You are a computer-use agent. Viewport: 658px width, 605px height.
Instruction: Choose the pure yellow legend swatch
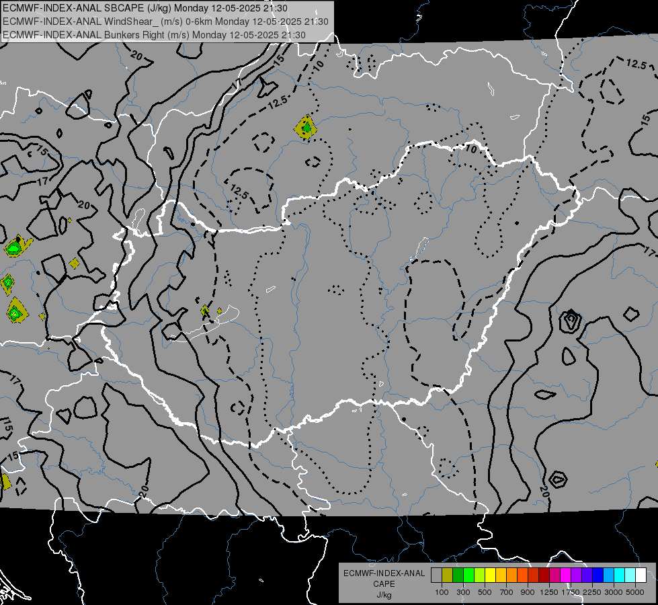[490, 575]
